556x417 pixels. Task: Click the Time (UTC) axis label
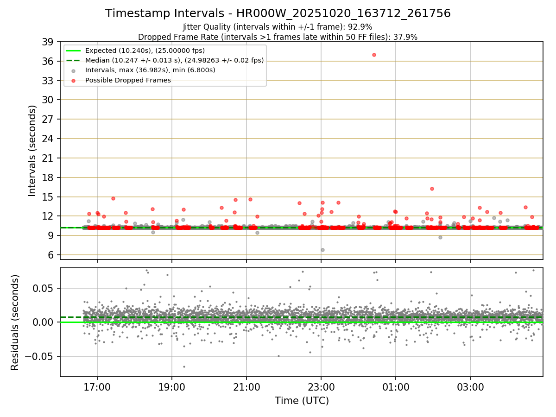coord(302,401)
